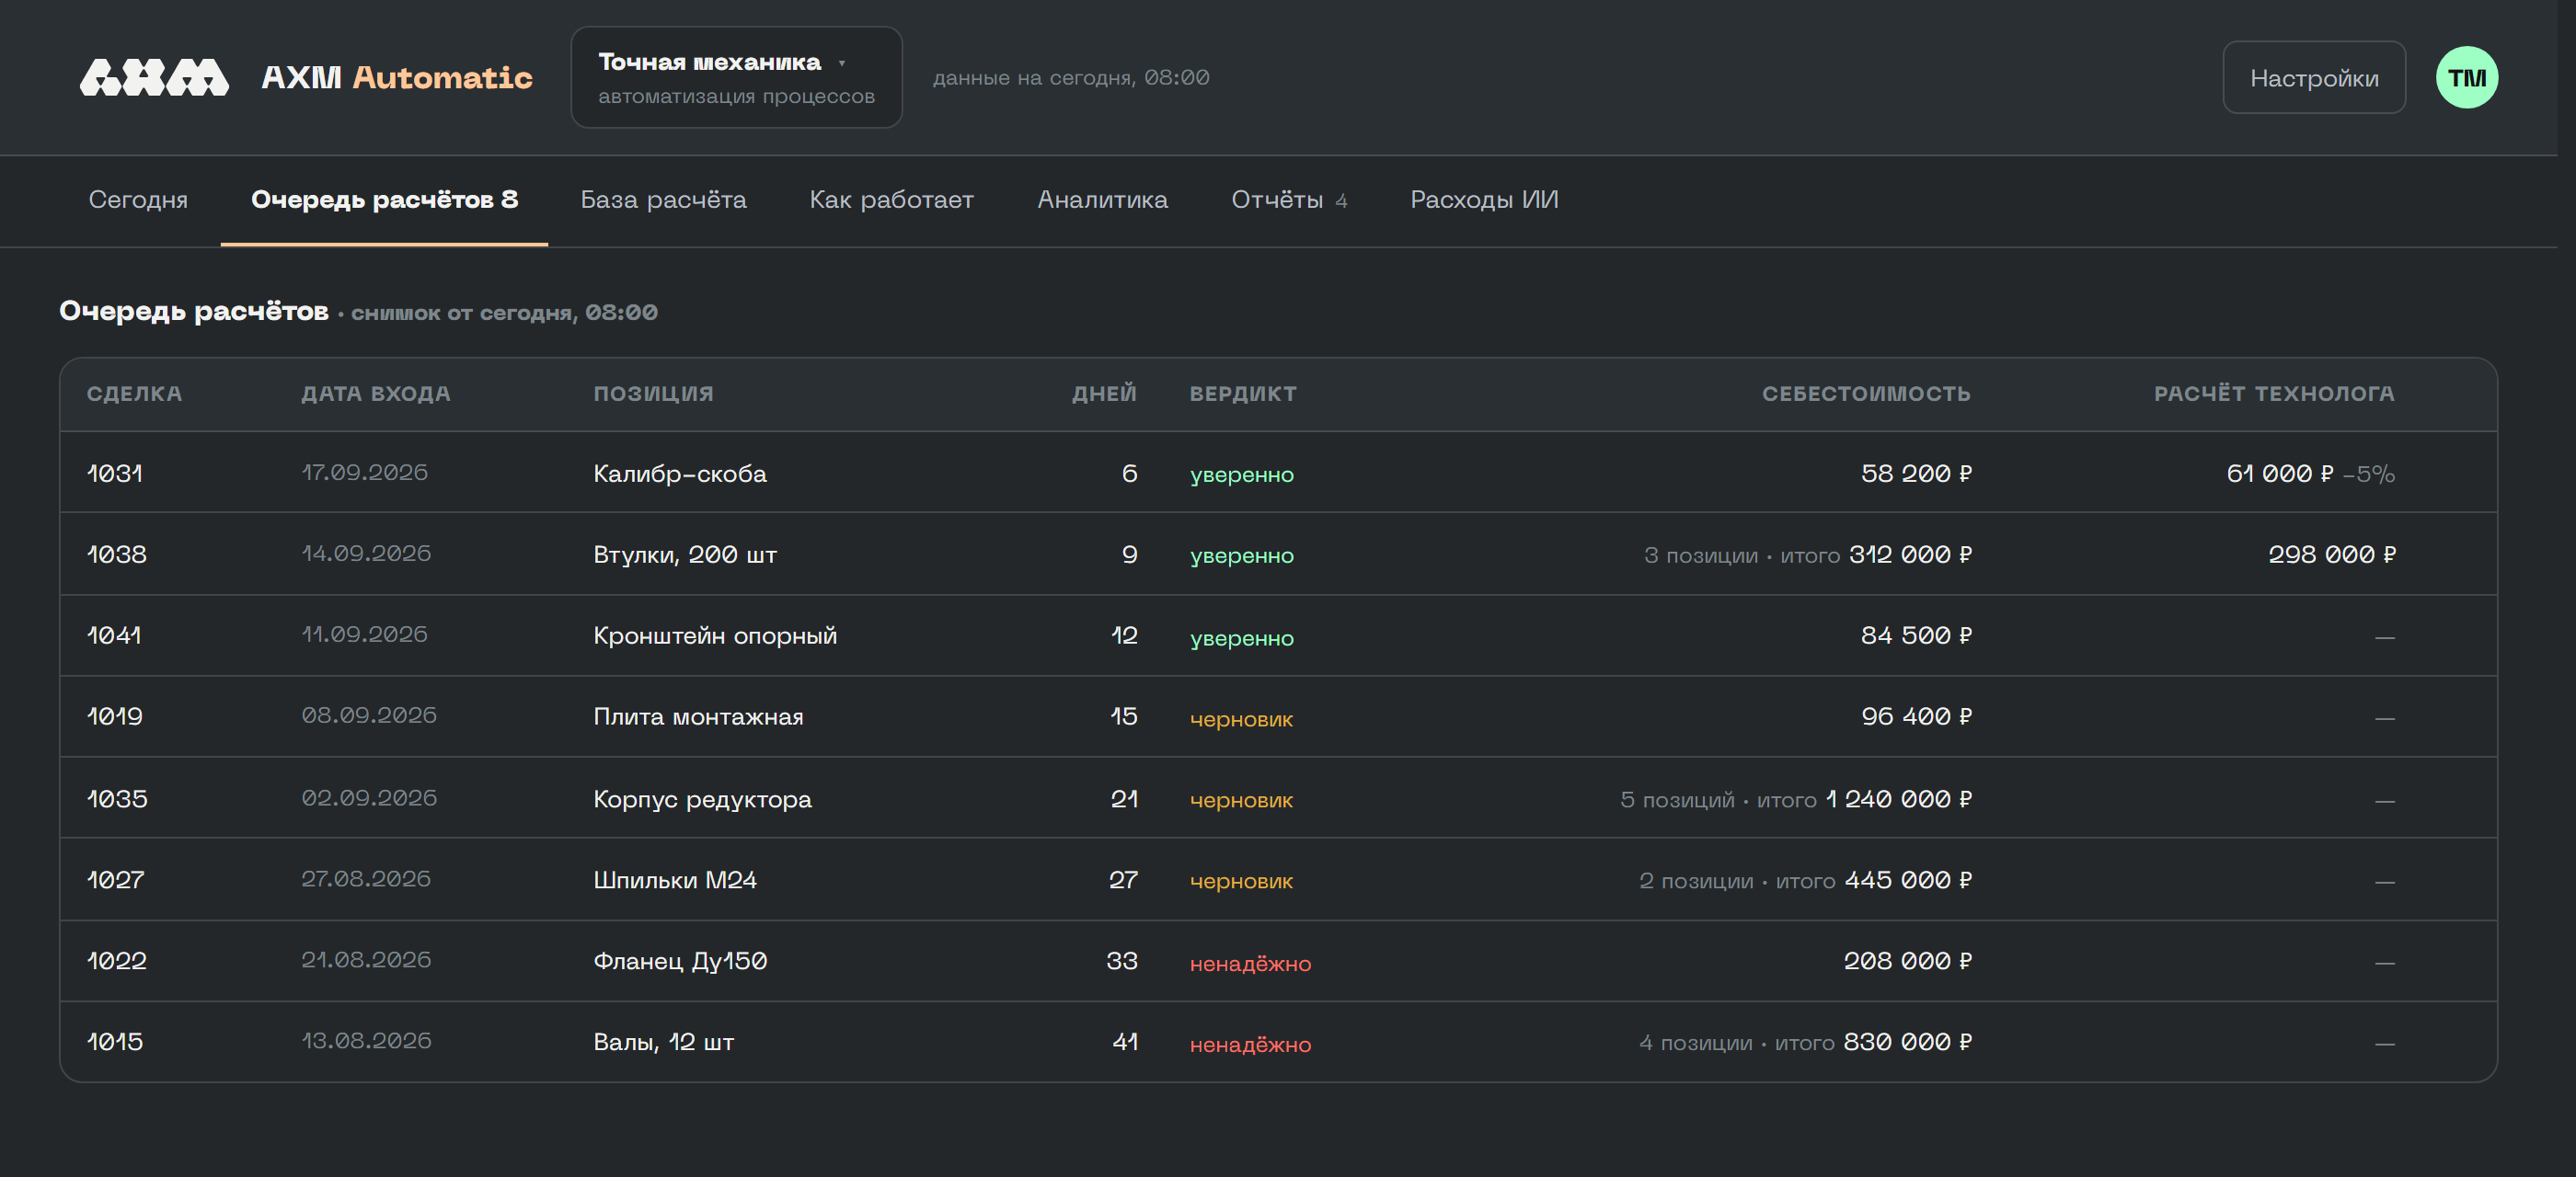
Task: Click the 298 000 ₽ technologist estimate
Action: coord(2331,554)
